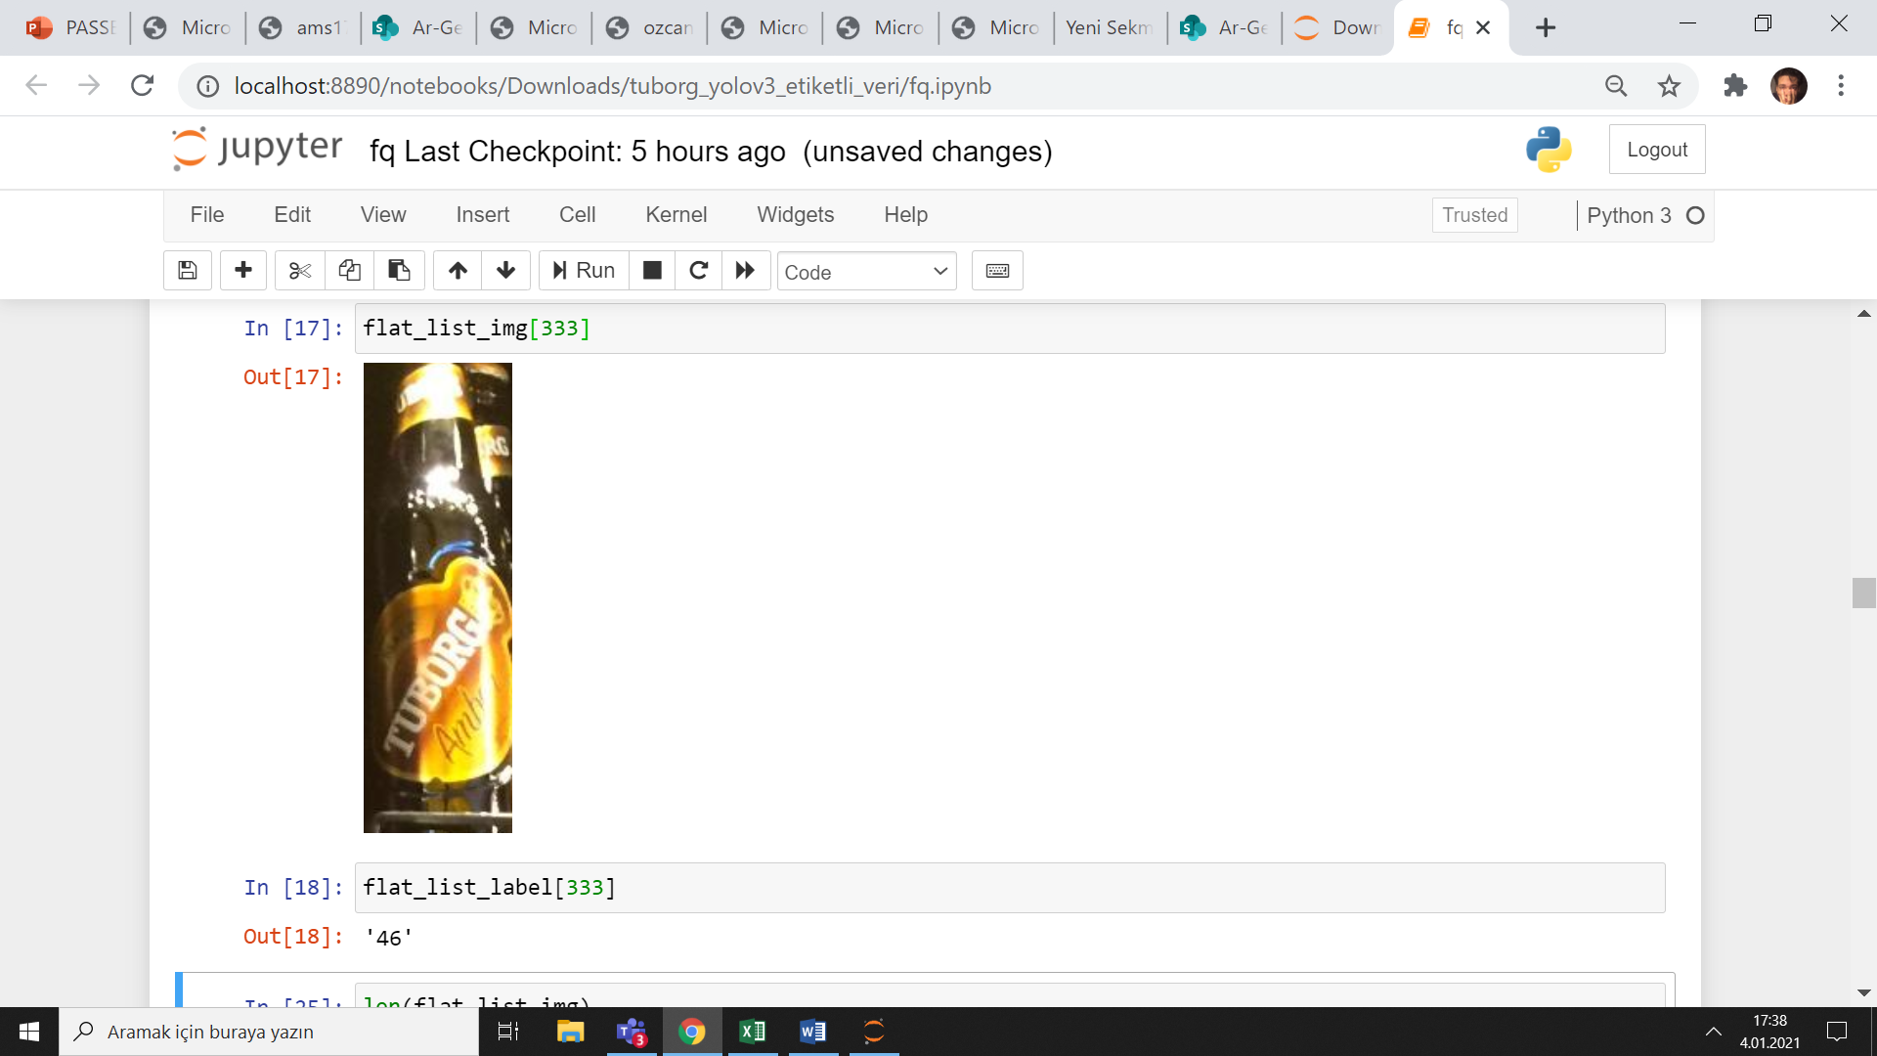Paste cell from clipboard
This screenshot has height=1056, width=1877.
click(x=399, y=271)
